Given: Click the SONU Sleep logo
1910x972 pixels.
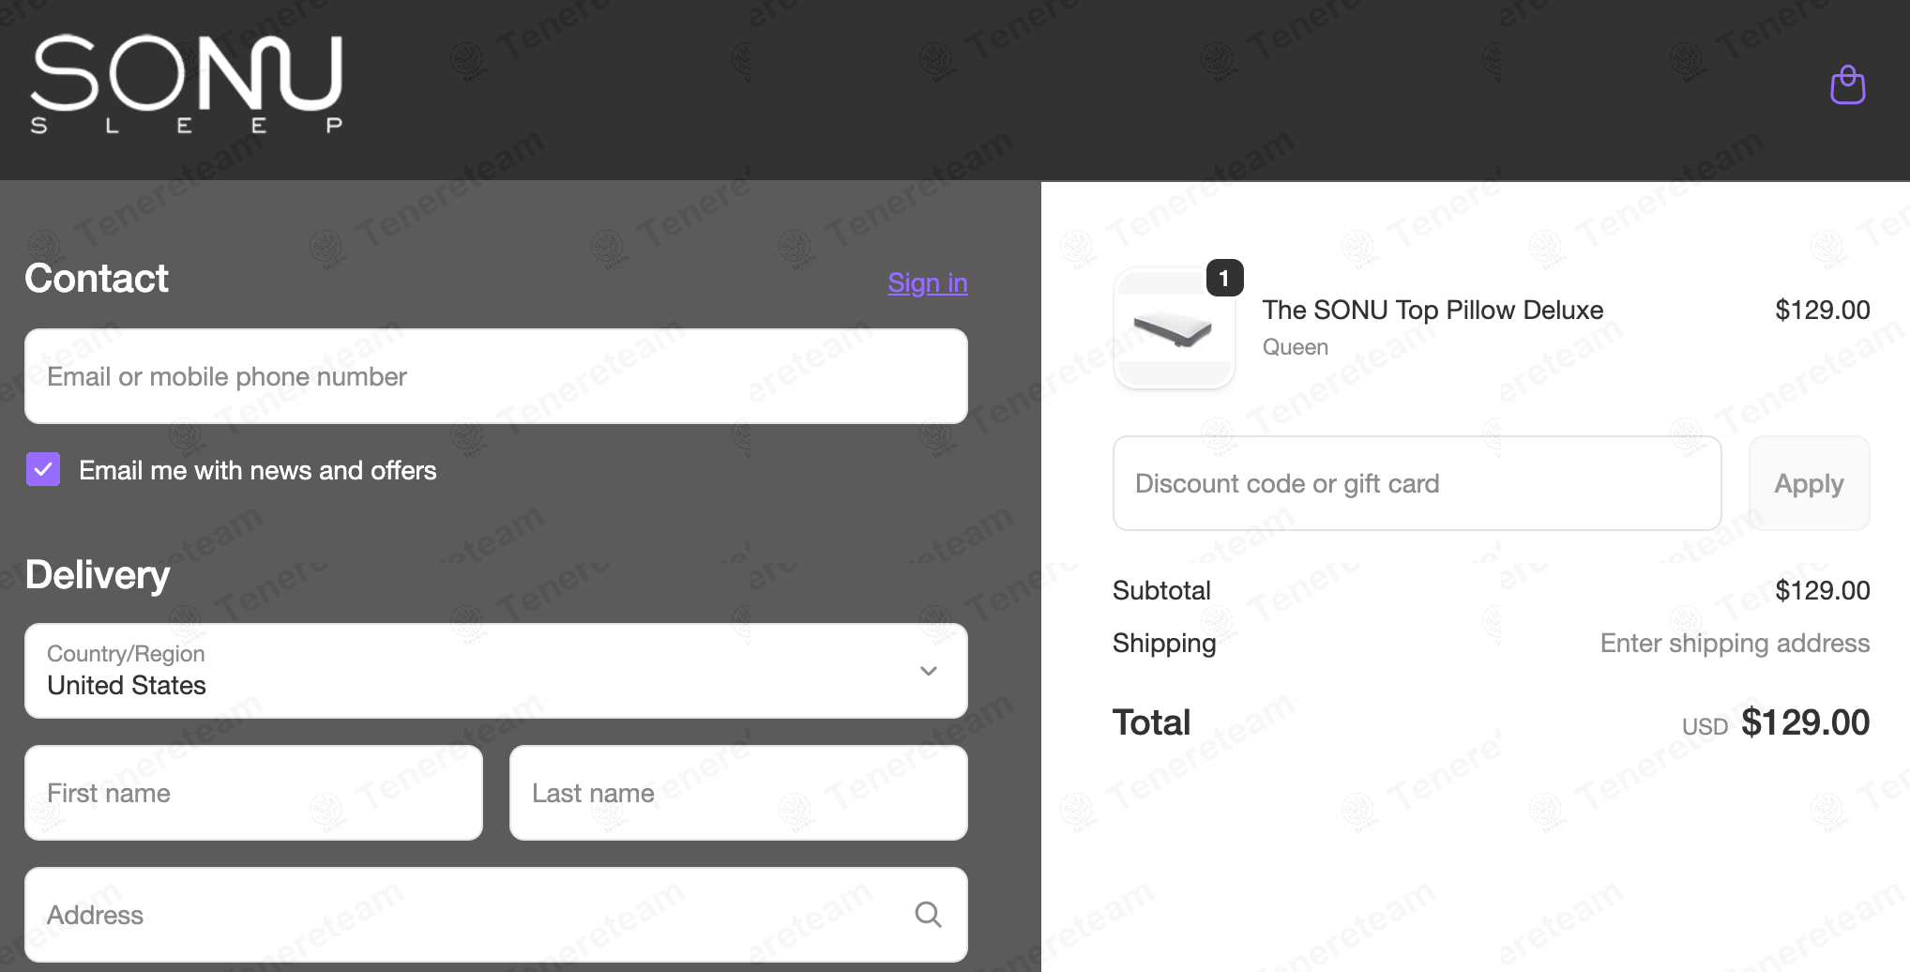Looking at the screenshot, I should click(x=187, y=84).
